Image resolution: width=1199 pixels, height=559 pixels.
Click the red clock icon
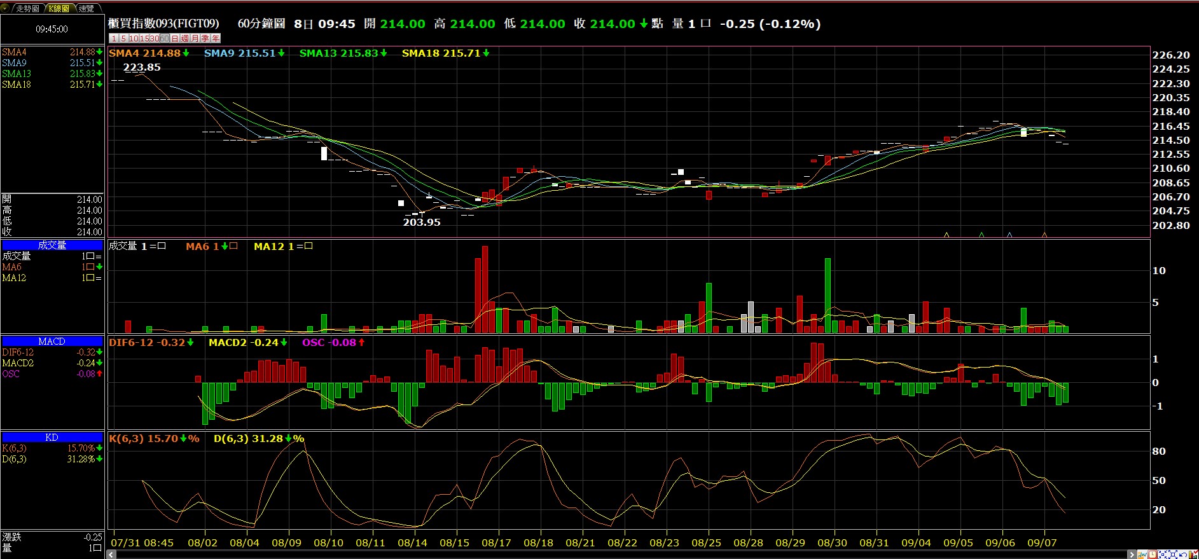1153,555
